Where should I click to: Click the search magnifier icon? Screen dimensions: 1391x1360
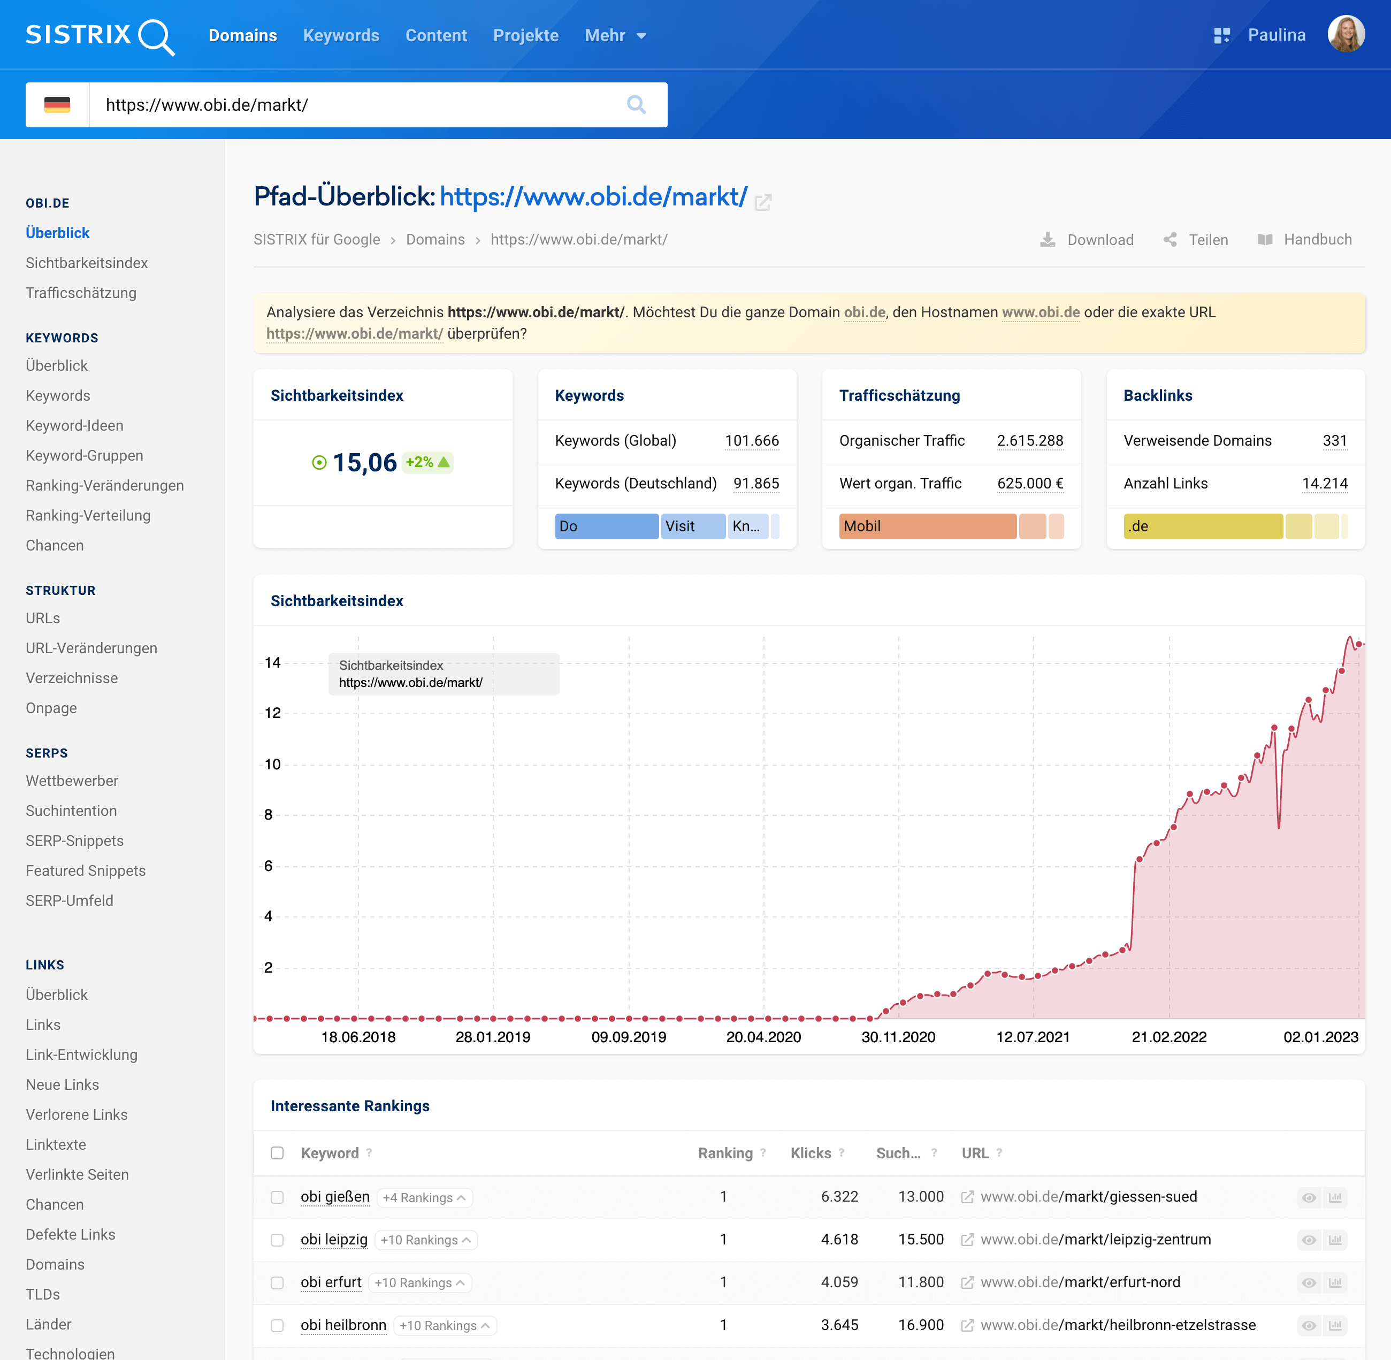pyautogui.click(x=636, y=105)
